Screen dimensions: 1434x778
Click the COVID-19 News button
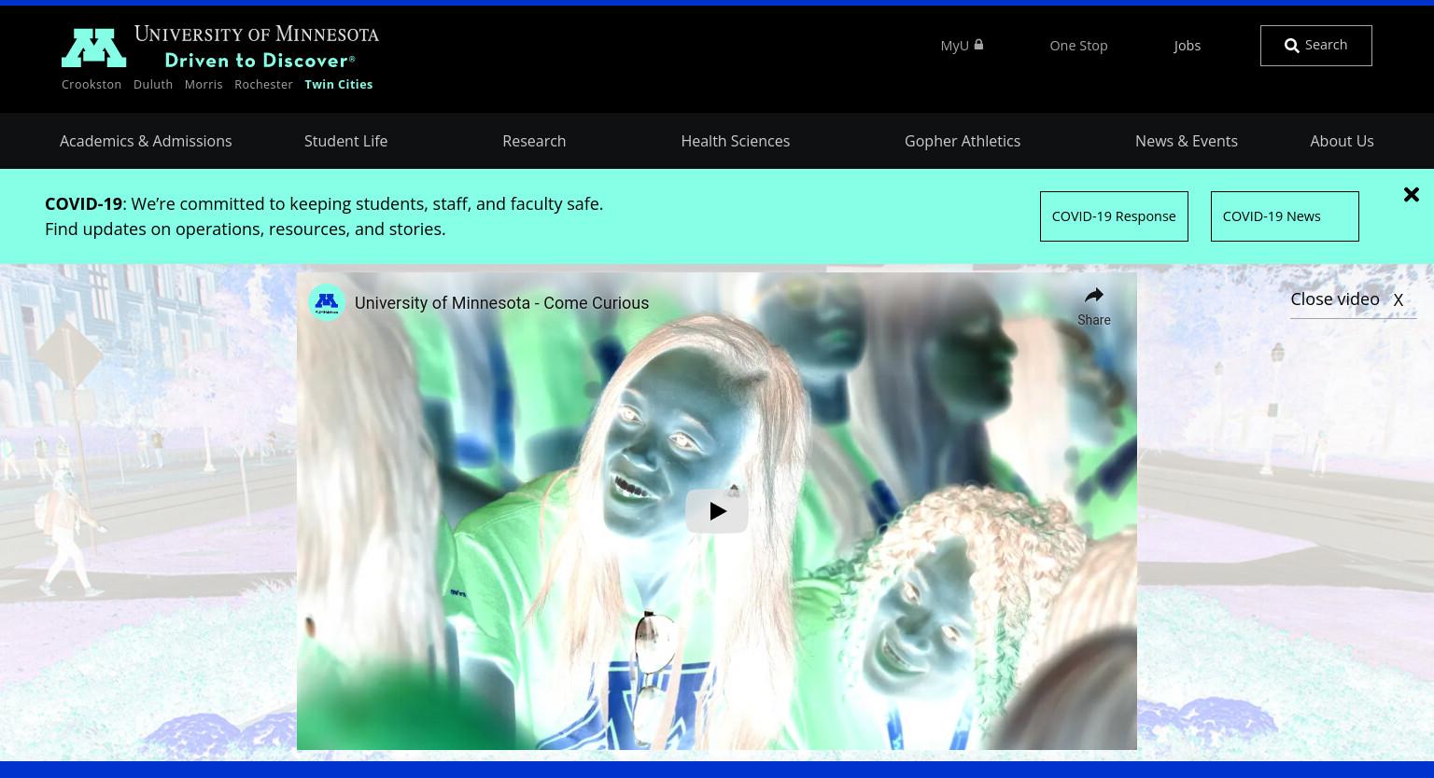[x=1285, y=216]
